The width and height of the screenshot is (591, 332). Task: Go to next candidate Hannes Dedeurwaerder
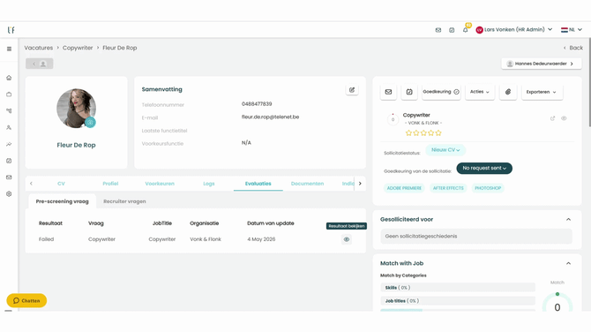click(x=542, y=64)
